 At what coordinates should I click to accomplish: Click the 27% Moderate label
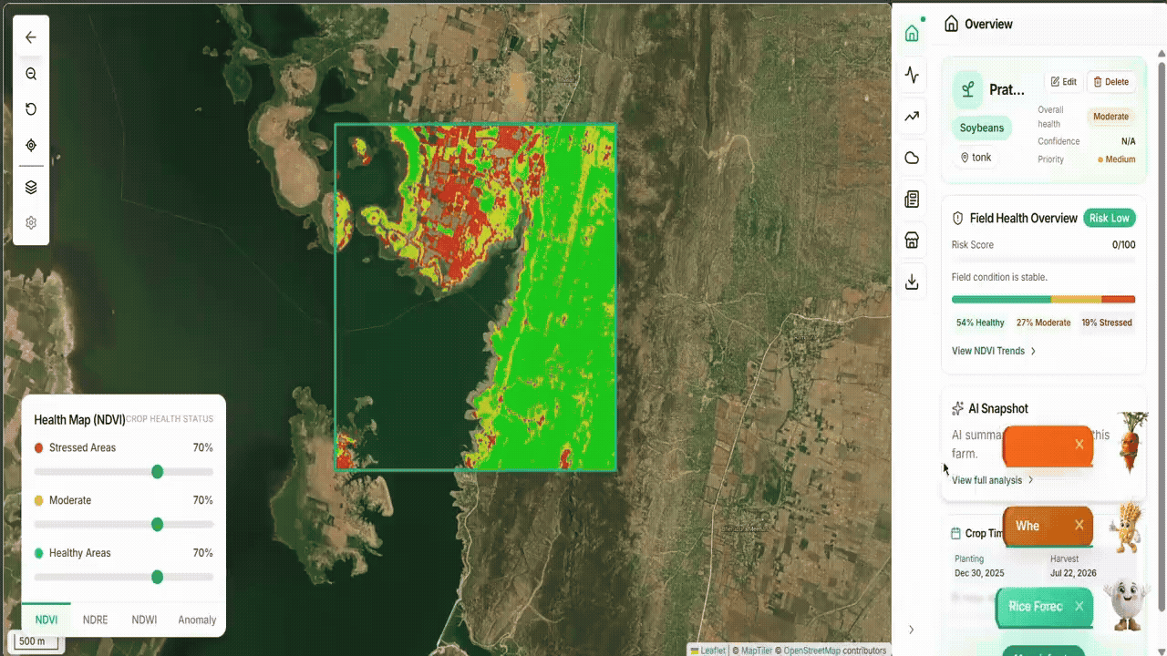pos(1043,323)
